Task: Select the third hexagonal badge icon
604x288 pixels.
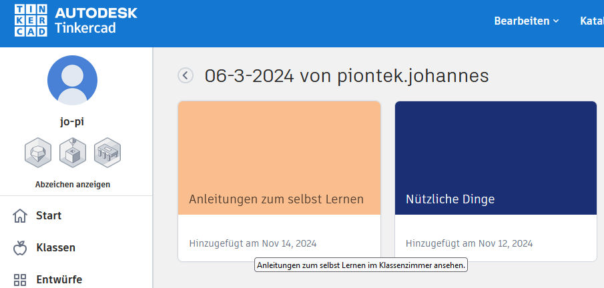Action: (107, 153)
